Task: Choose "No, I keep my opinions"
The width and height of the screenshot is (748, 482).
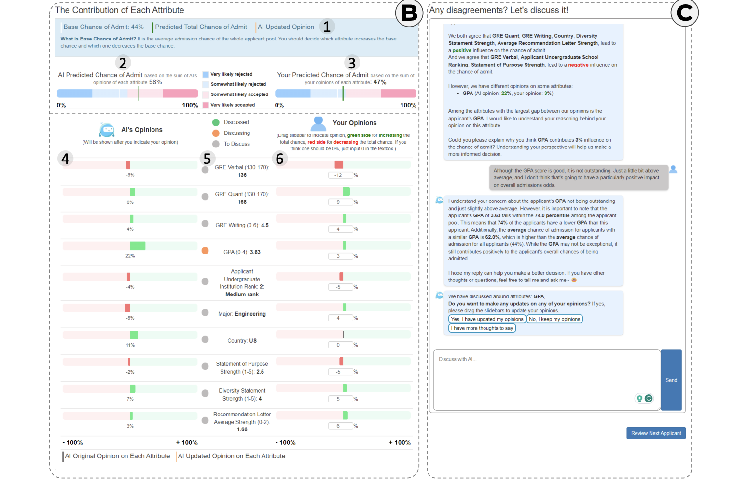Action: pos(554,319)
